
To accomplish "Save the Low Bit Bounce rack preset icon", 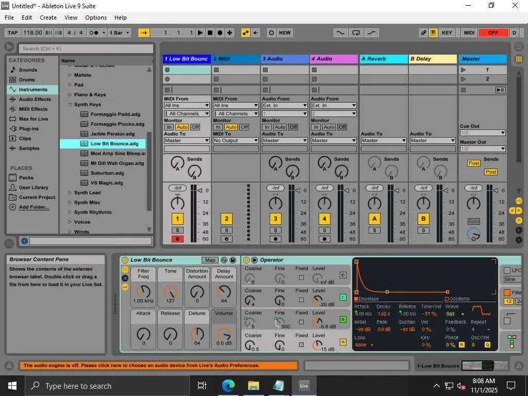I will 233,260.
